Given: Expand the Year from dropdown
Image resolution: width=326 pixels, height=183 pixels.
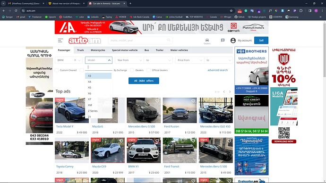Looking at the screenshot, I should tap(129, 60).
